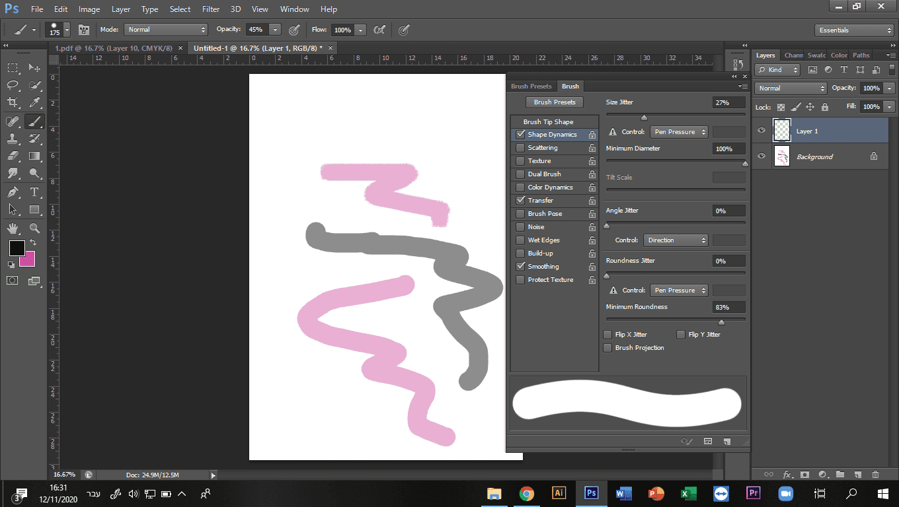The height and width of the screenshot is (507, 899).
Task: Open the Filter menu
Action: (211, 9)
